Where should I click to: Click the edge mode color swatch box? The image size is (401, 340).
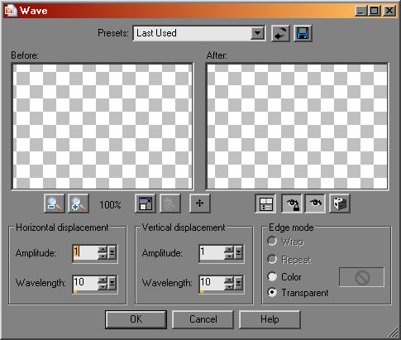click(361, 277)
